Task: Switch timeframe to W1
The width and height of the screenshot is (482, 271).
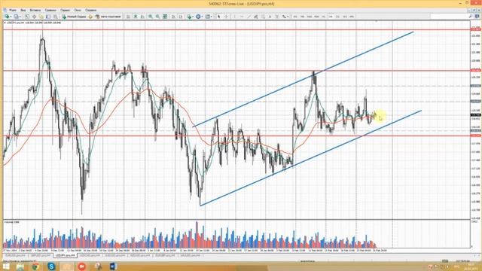Action: pyautogui.click(x=345, y=17)
